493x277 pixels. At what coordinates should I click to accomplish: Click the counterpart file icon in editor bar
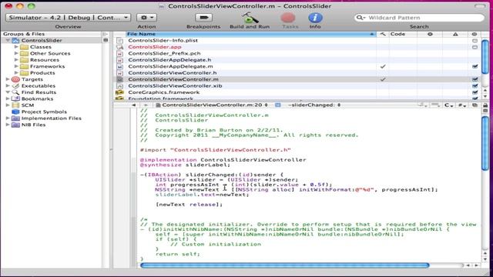coord(475,105)
